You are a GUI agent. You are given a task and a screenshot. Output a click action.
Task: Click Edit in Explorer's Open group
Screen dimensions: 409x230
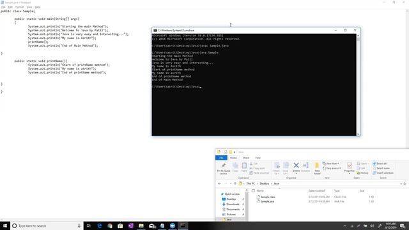pyautogui.click(x=361, y=168)
